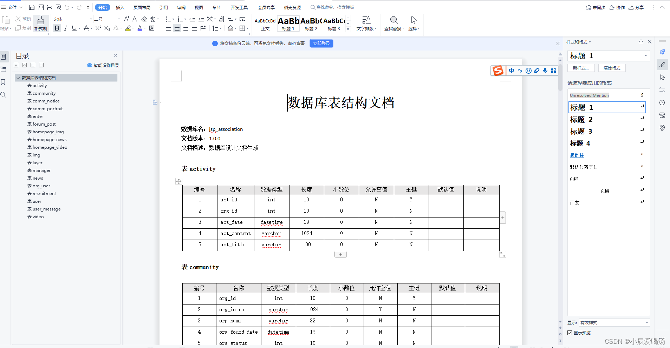
Task: Switch to the 页面布局 tab
Action: pos(142,7)
